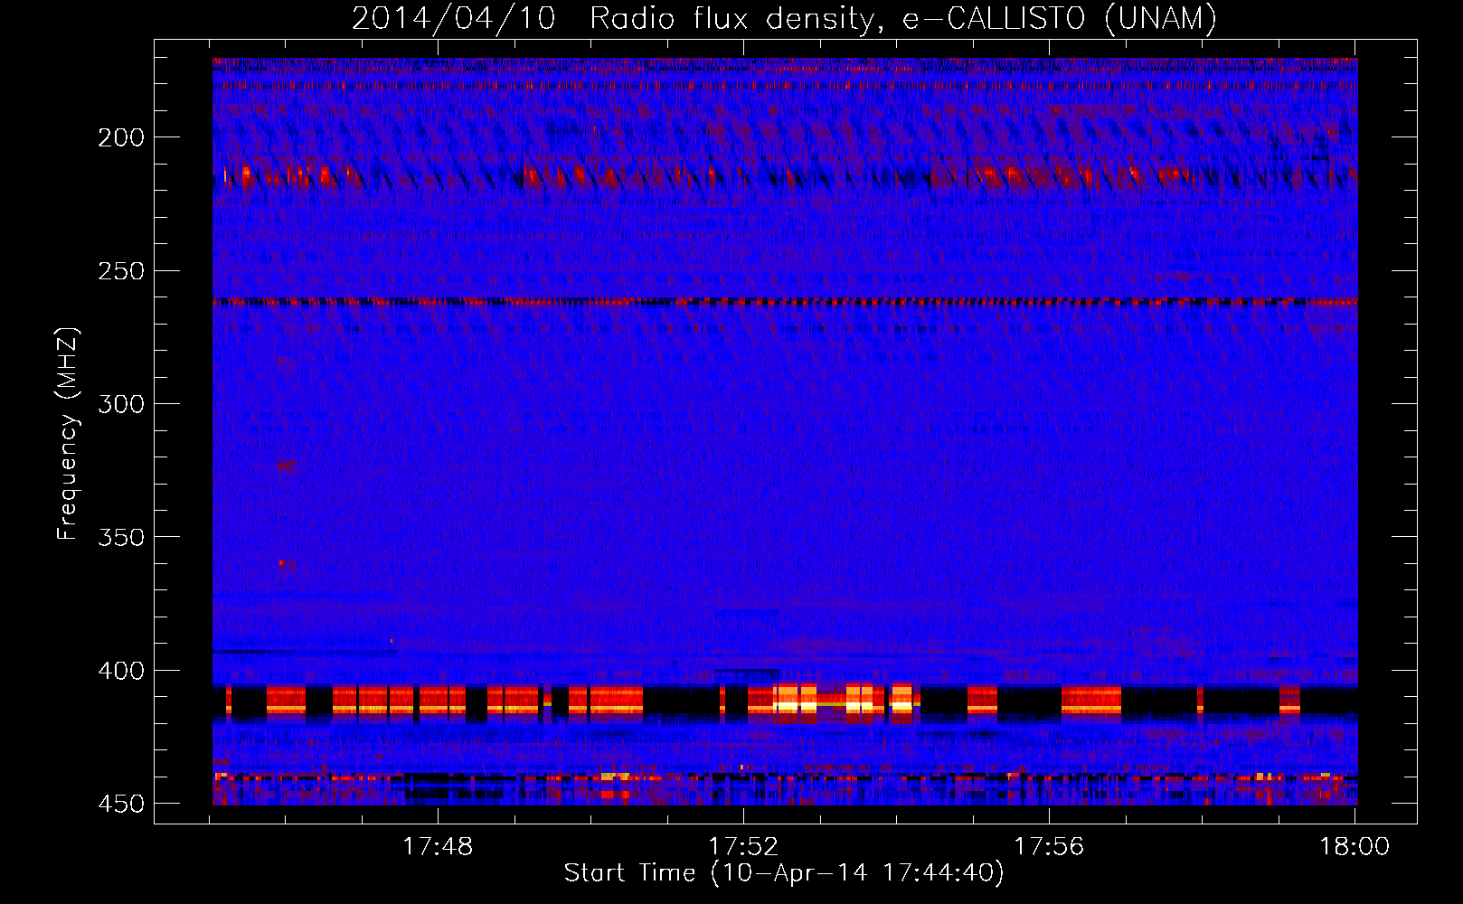Click the 17:48 time tick label
This screenshot has height=904, width=1463.
(x=438, y=847)
